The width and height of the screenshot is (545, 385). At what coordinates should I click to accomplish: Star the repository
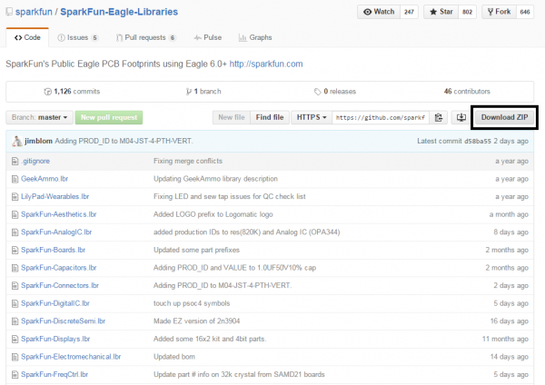pyautogui.click(x=441, y=12)
